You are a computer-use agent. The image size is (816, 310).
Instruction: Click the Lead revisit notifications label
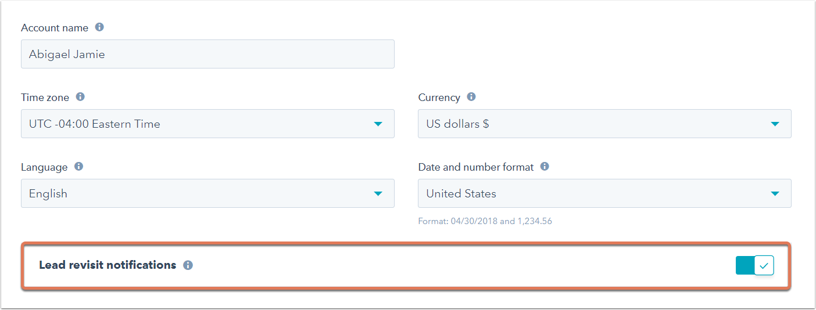[x=108, y=265]
